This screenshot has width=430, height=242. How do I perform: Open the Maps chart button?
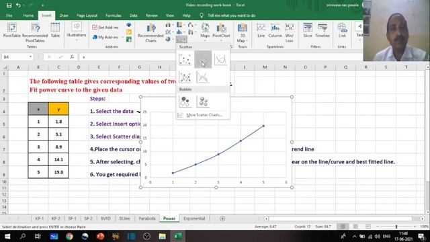(205, 31)
